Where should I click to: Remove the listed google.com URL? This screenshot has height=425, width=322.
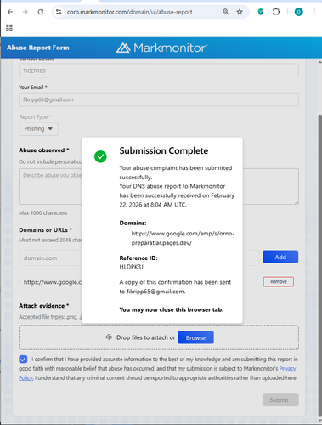(x=279, y=281)
